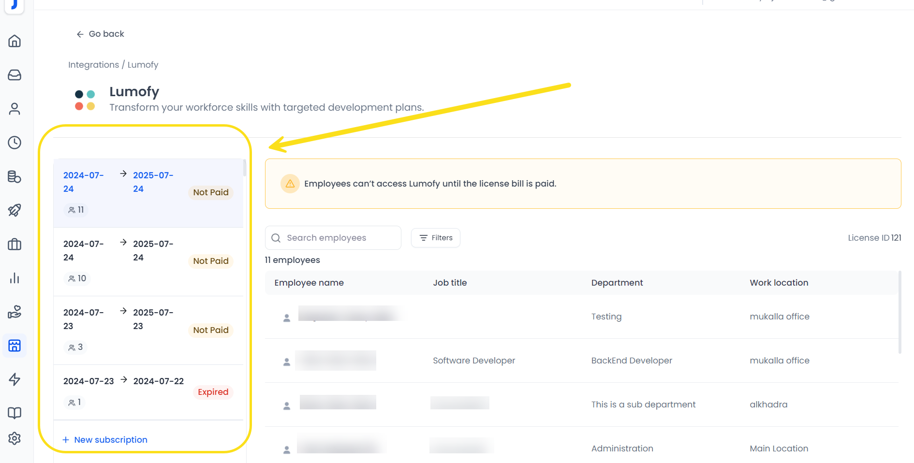Select the 2024-07-23 subscription with 3 employees
This screenshot has width=914, height=463.
(148, 330)
